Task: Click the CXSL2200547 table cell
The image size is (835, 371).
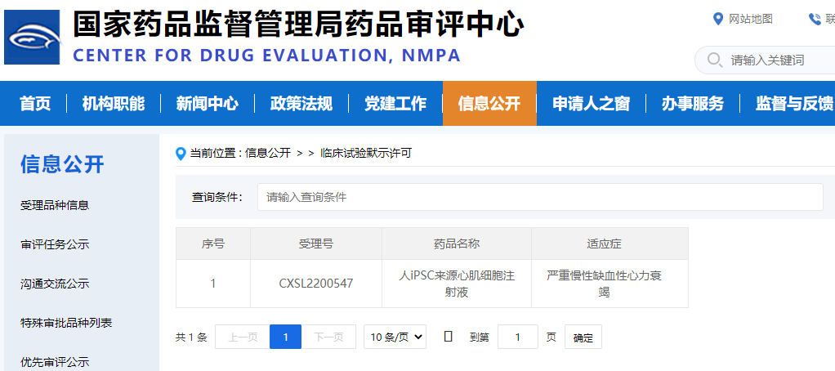Action: click(316, 284)
